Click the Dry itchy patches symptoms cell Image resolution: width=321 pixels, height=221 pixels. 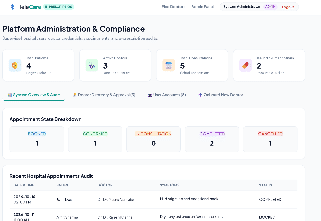(x=191, y=217)
